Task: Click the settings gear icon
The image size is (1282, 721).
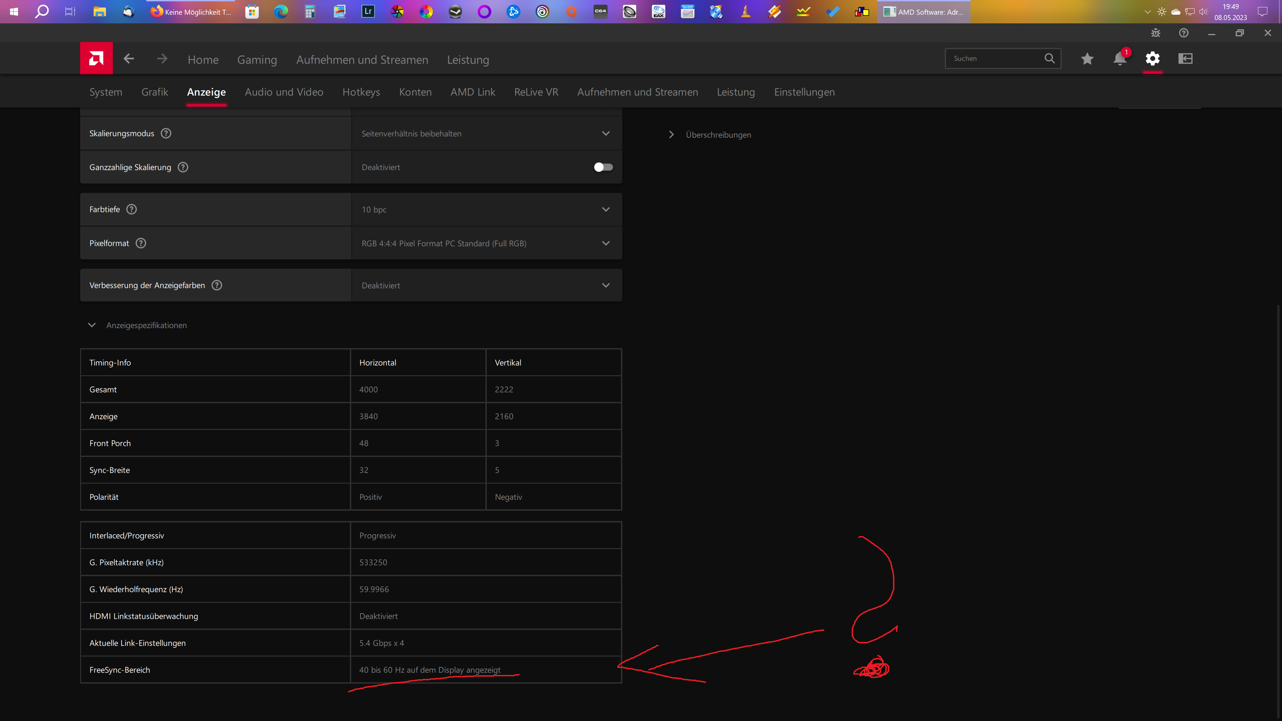Action: click(x=1153, y=58)
